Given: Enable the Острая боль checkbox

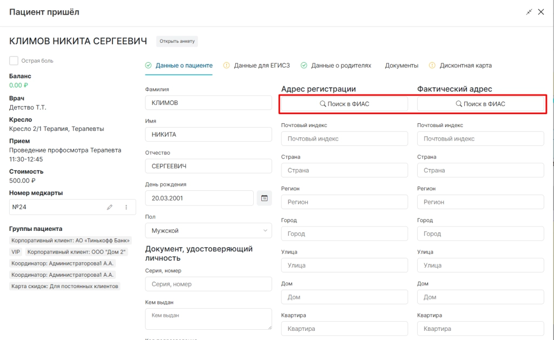Looking at the screenshot, I should [x=14, y=61].
